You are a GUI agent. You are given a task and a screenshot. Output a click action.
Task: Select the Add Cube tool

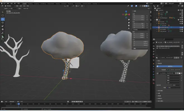[3, 40]
